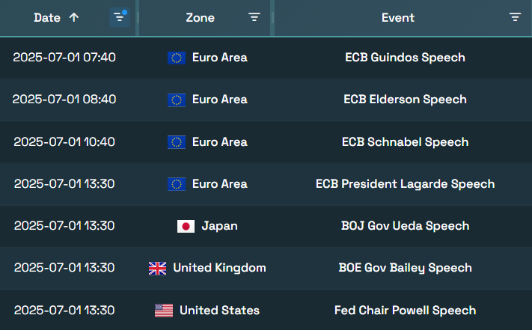The height and width of the screenshot is (330, 532).
Task: Select the ECB Elderson Speech event
Action: 405,100
